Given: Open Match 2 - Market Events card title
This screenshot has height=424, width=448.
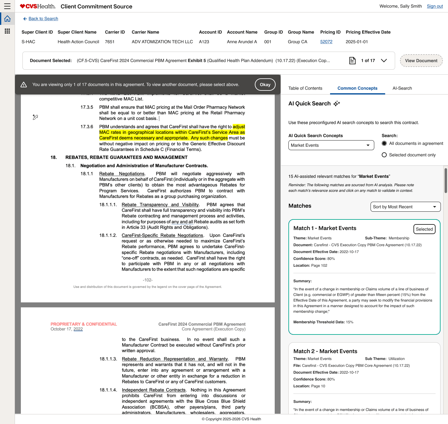Looking at the screenshot, I should click(325, 351).
